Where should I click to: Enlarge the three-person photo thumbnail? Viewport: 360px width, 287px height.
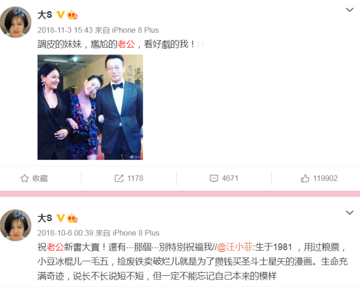coord(90,107)
